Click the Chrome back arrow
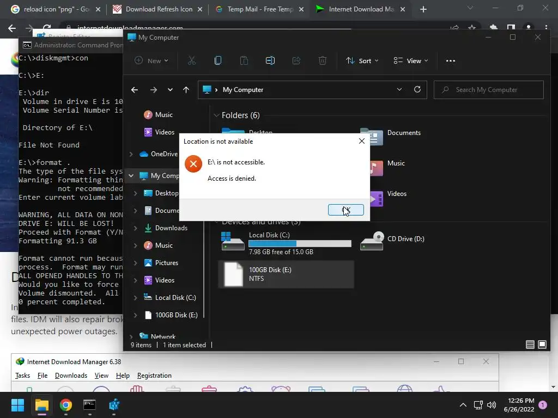This screenshot has height=418, width=558. click(x=12, y=28)
